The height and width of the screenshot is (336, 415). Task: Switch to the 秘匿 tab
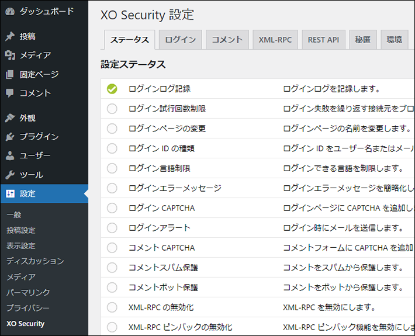(x=363, y=40)
